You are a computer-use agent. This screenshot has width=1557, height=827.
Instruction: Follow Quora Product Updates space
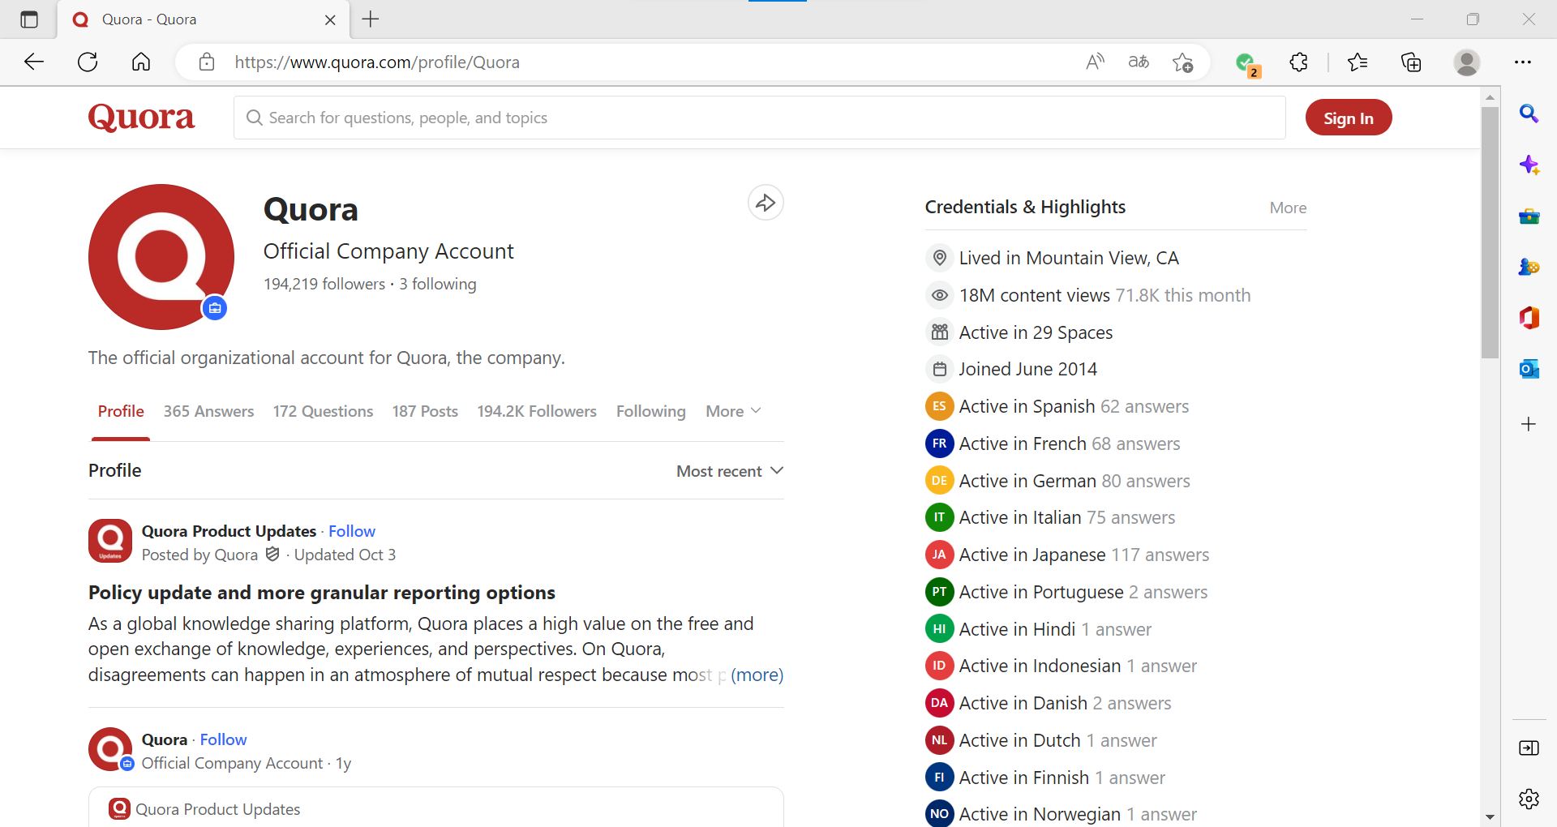coord(352,531)
